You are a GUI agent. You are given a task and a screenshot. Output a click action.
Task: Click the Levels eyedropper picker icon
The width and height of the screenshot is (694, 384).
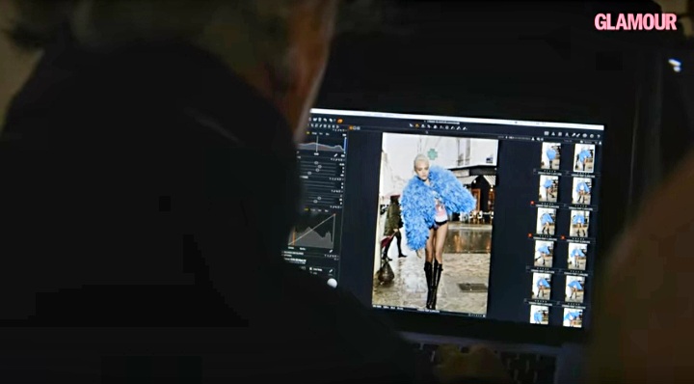(336, 155)
